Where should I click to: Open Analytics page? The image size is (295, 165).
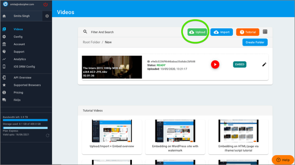[x=20, y=59]
